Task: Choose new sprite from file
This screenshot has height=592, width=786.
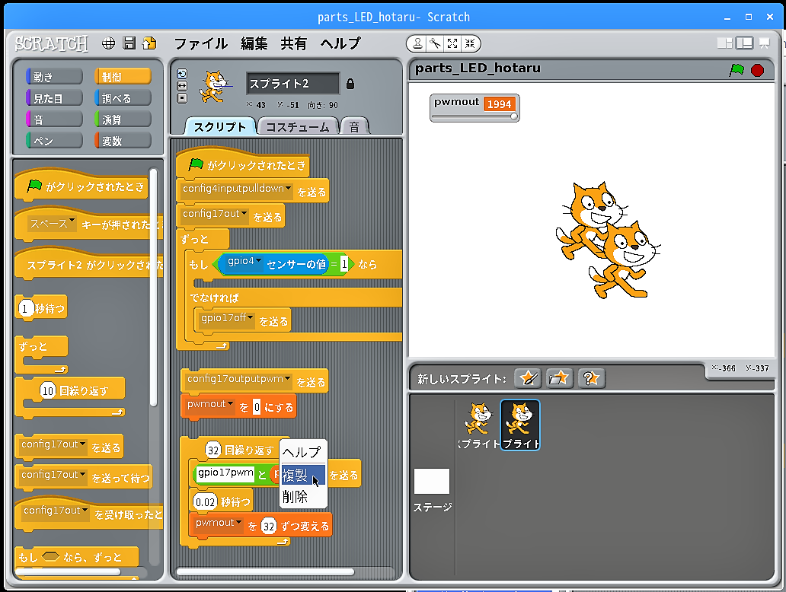Action: click(559, 378)
